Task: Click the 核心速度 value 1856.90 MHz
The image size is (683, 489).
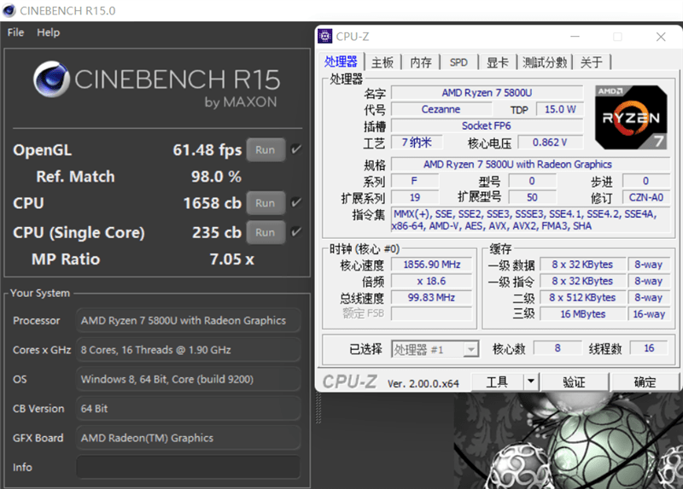Action: (431, 265)
